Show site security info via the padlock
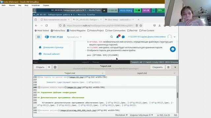Screen dimensions: 211x118 click(x=64, y=26)
